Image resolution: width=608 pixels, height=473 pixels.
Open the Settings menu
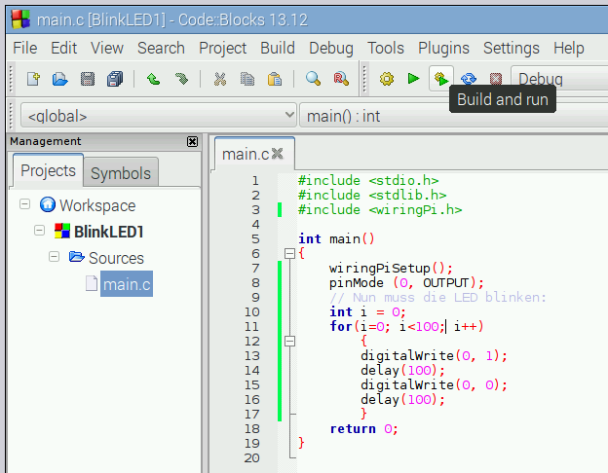click(x=512, y=49)
